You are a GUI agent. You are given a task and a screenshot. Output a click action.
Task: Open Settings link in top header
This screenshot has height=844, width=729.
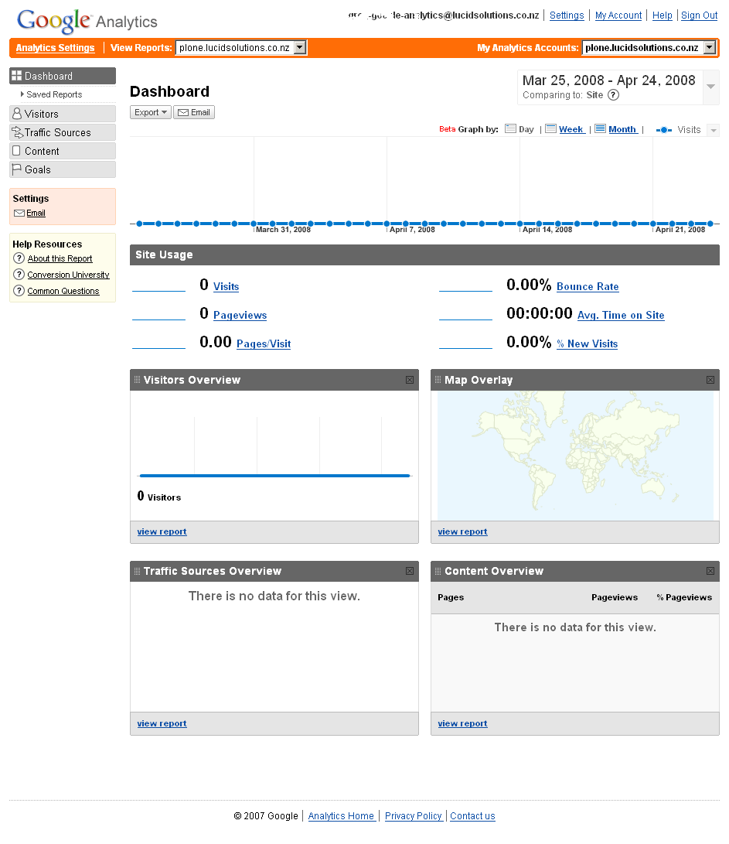pos(567,15)
